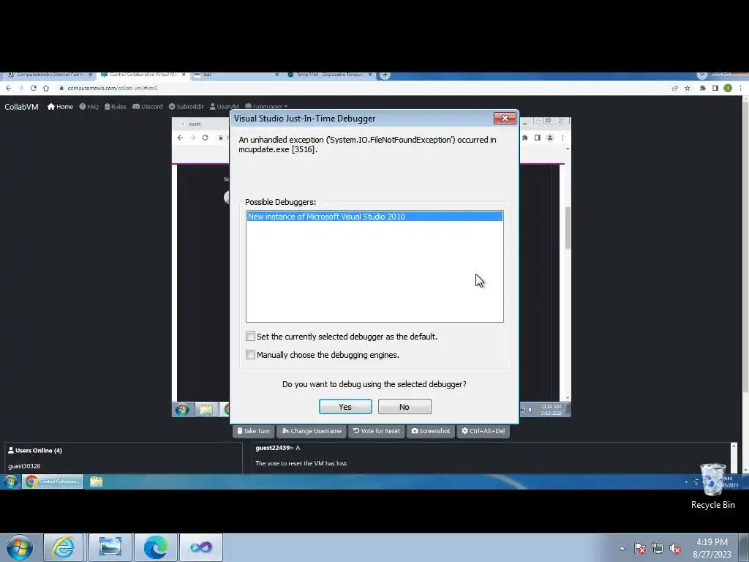The image size is (749, 562).
Task: Open the FAQ page link
Action: pyautogui.click(x=89, y=107)
